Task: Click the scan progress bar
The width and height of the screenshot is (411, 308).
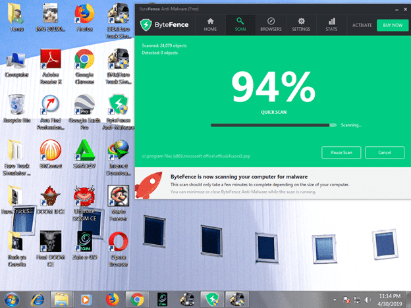Action: tap(273, 125)
